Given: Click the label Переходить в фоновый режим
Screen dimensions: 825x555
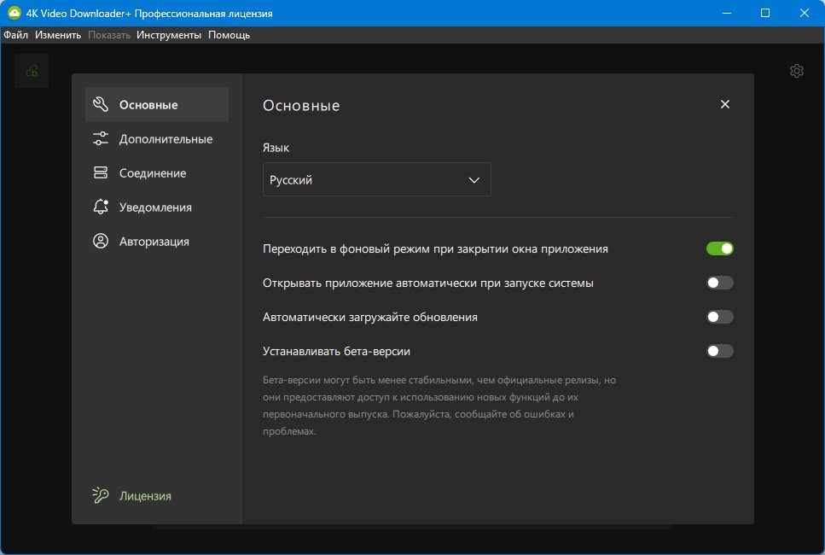Looking at the screenshot, I should pos(435,248).
